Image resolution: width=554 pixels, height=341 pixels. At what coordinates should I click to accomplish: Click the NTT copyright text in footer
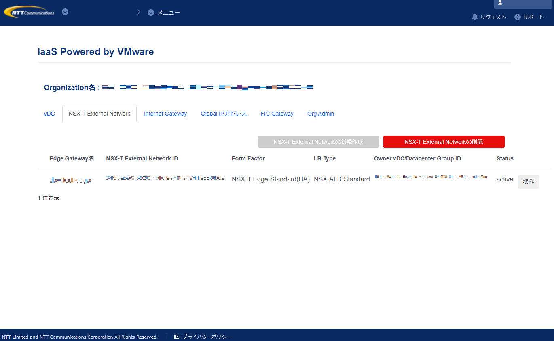79,337
